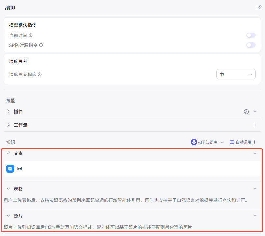Click the info icon next to 当前时间
Viewport: 265px width, 236px height.
coord(30,35)
